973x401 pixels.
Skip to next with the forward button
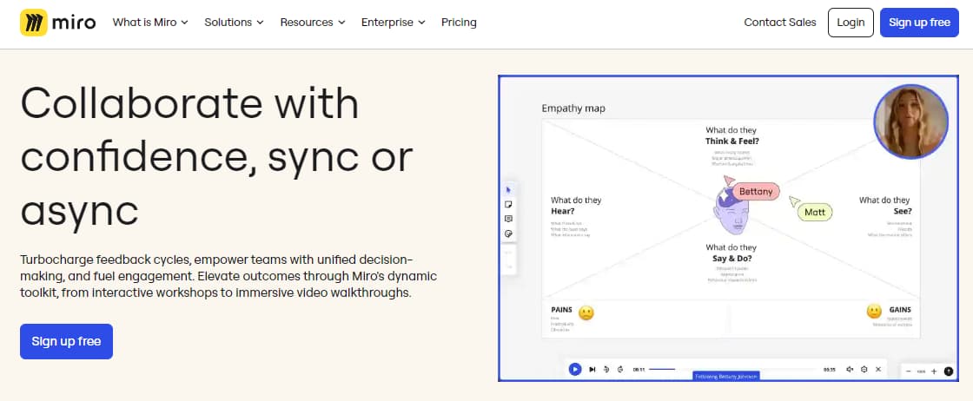tap(592, 370)
